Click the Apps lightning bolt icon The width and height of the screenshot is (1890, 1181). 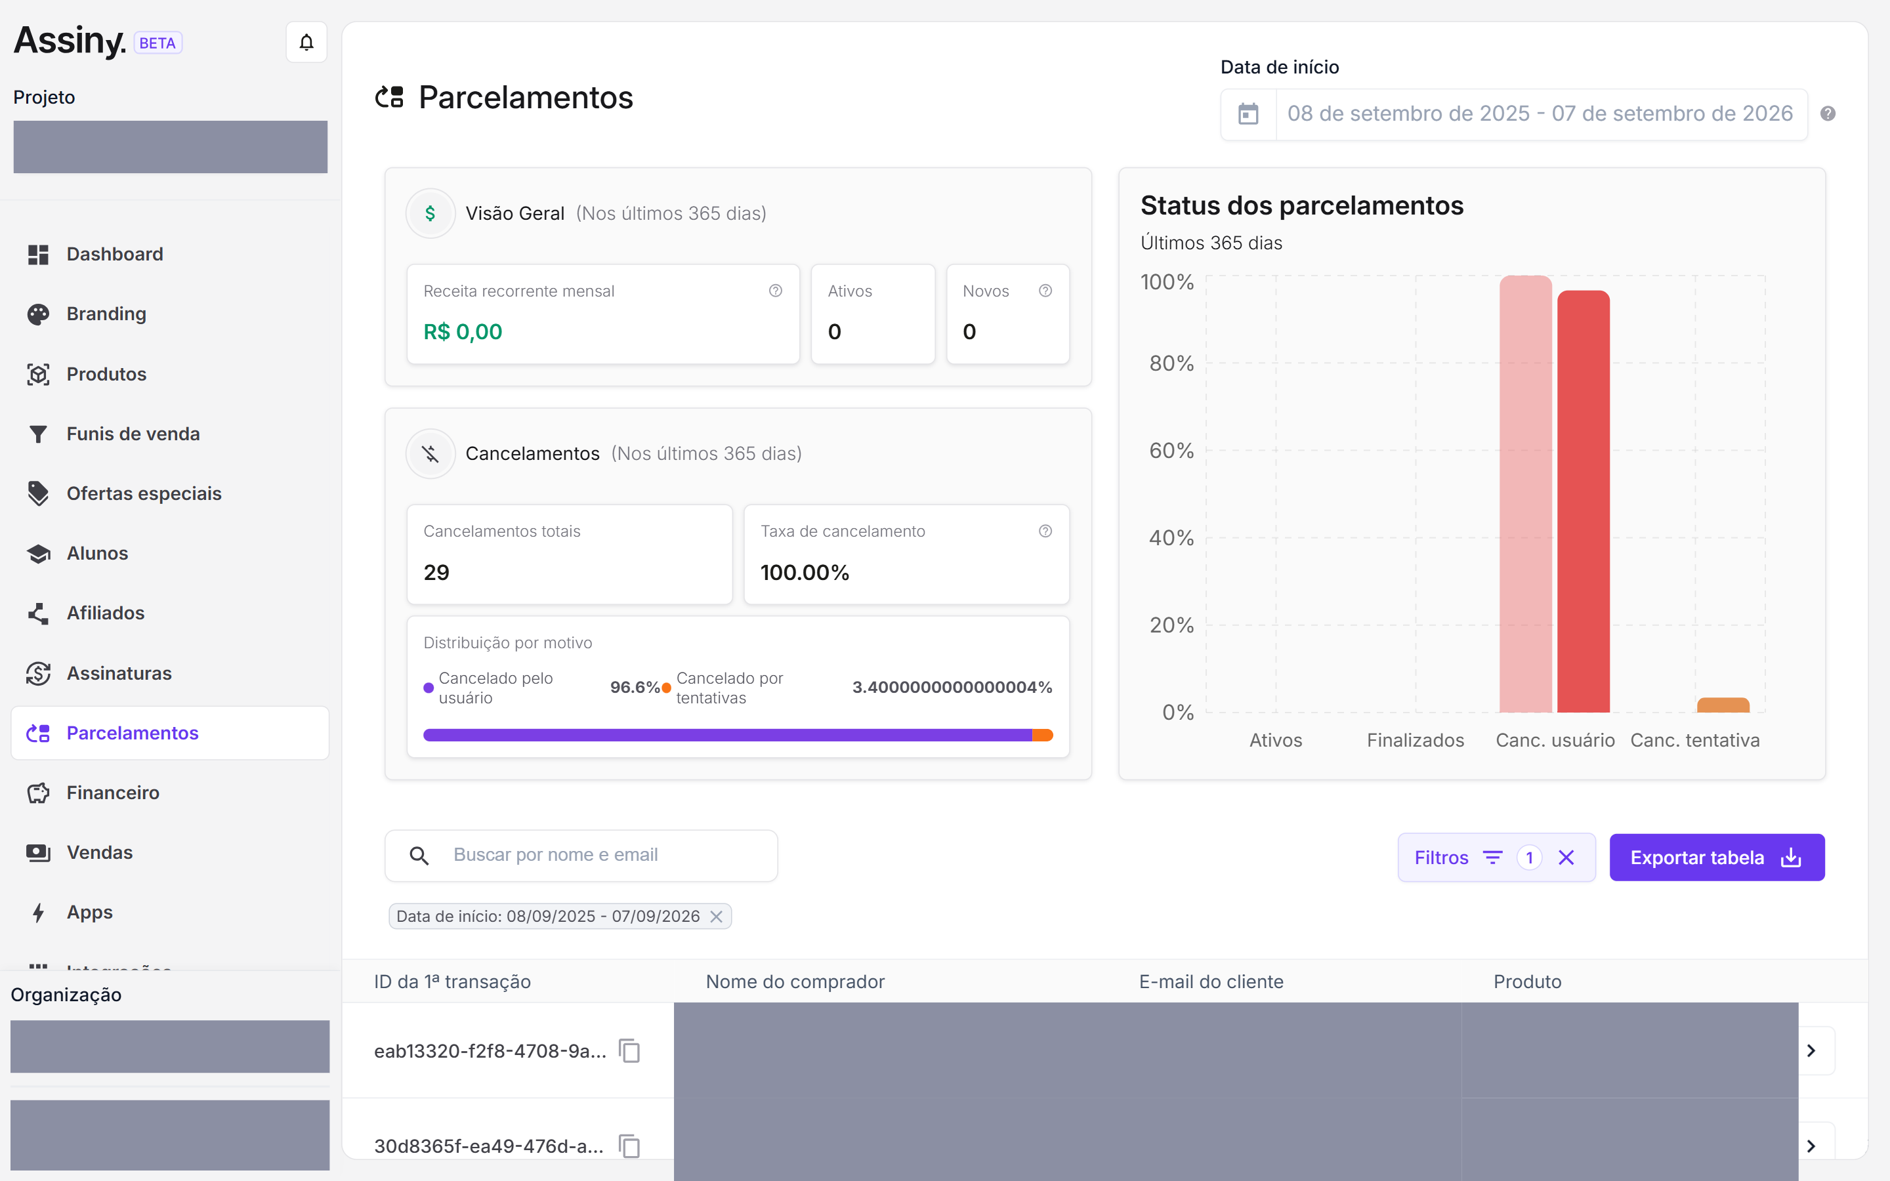pyautogui.click(x=38, y=912)
